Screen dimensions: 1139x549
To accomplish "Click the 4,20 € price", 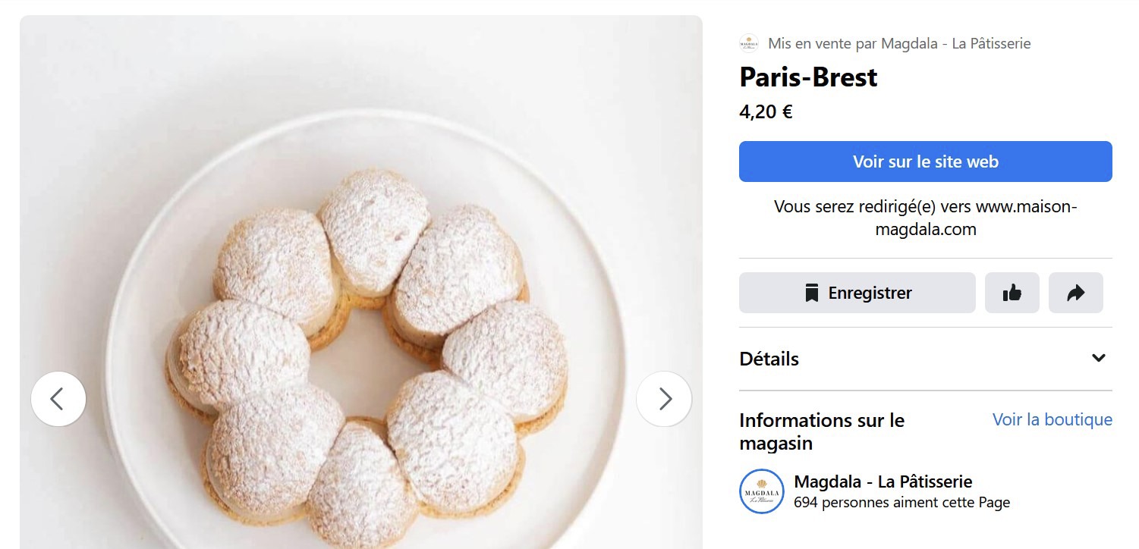I will click(766, 112).
